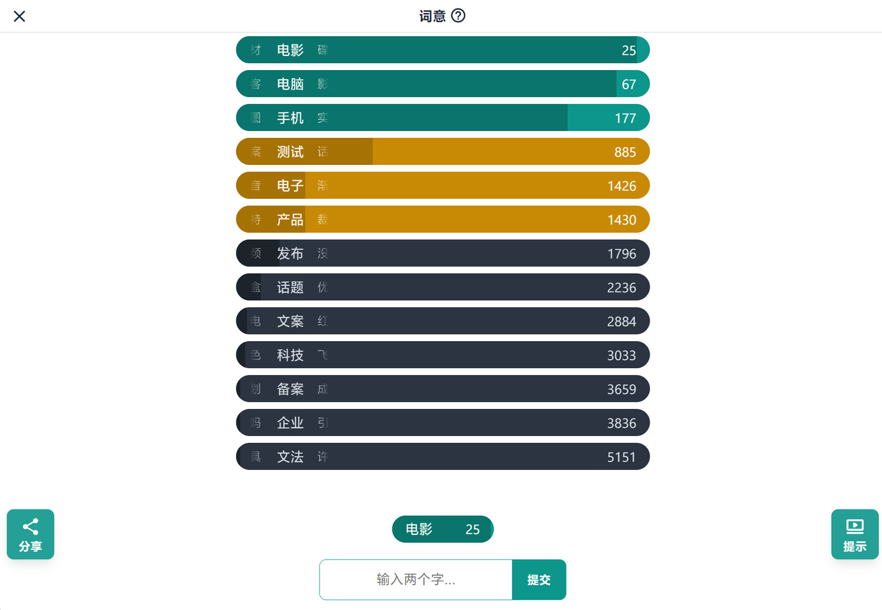Click the 备案 row with score 3659
Image resolution: width=882 pixels, height=610 pixels.
click(x=443, y=389)
